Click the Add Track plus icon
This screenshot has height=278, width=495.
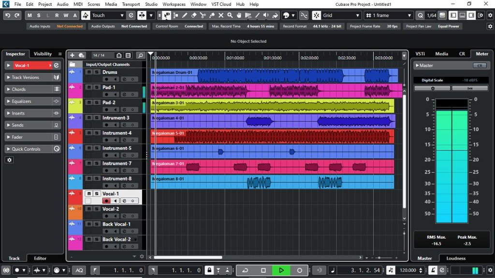[72, 56]
